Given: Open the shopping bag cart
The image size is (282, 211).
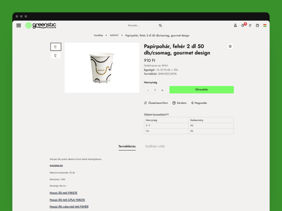Looking at the screenshot, I should [x=257, y=25].
